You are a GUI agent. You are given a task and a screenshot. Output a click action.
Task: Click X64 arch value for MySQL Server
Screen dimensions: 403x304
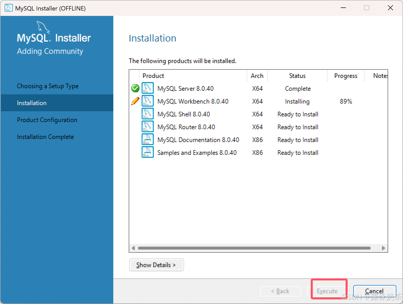(257, 88)
